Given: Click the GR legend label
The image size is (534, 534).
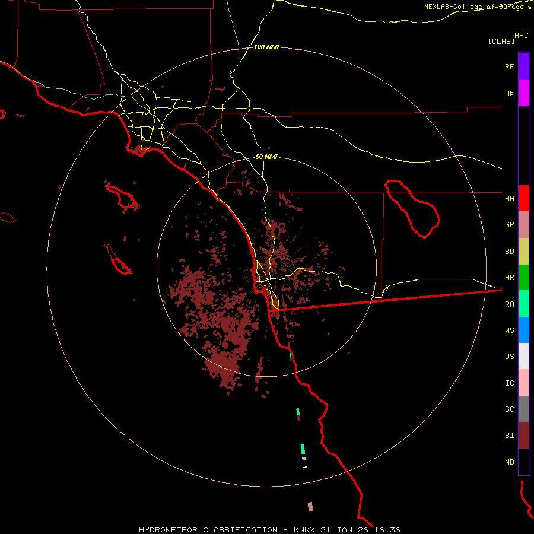Looking at the screenshot, I should (x=509, y=225).
